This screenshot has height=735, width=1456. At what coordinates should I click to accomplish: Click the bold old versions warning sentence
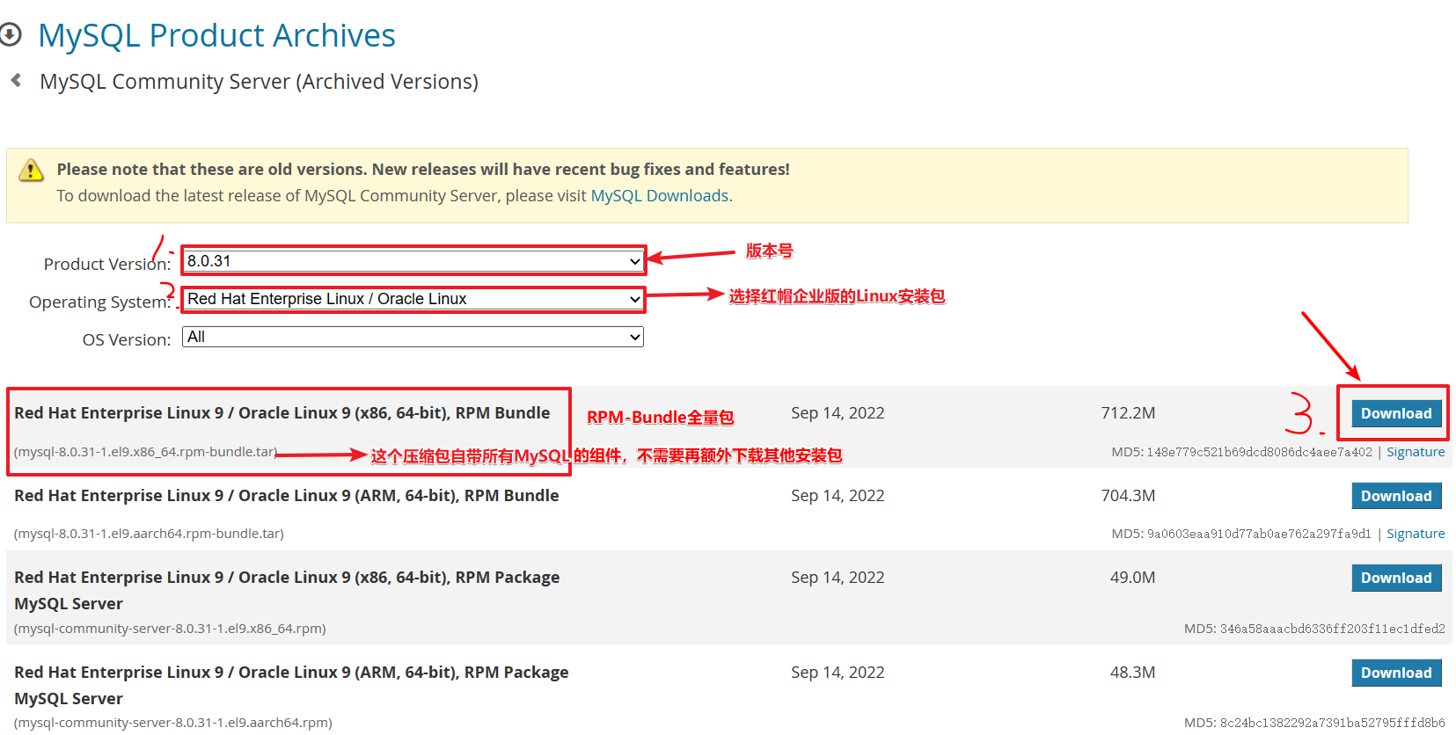(423, 169)
